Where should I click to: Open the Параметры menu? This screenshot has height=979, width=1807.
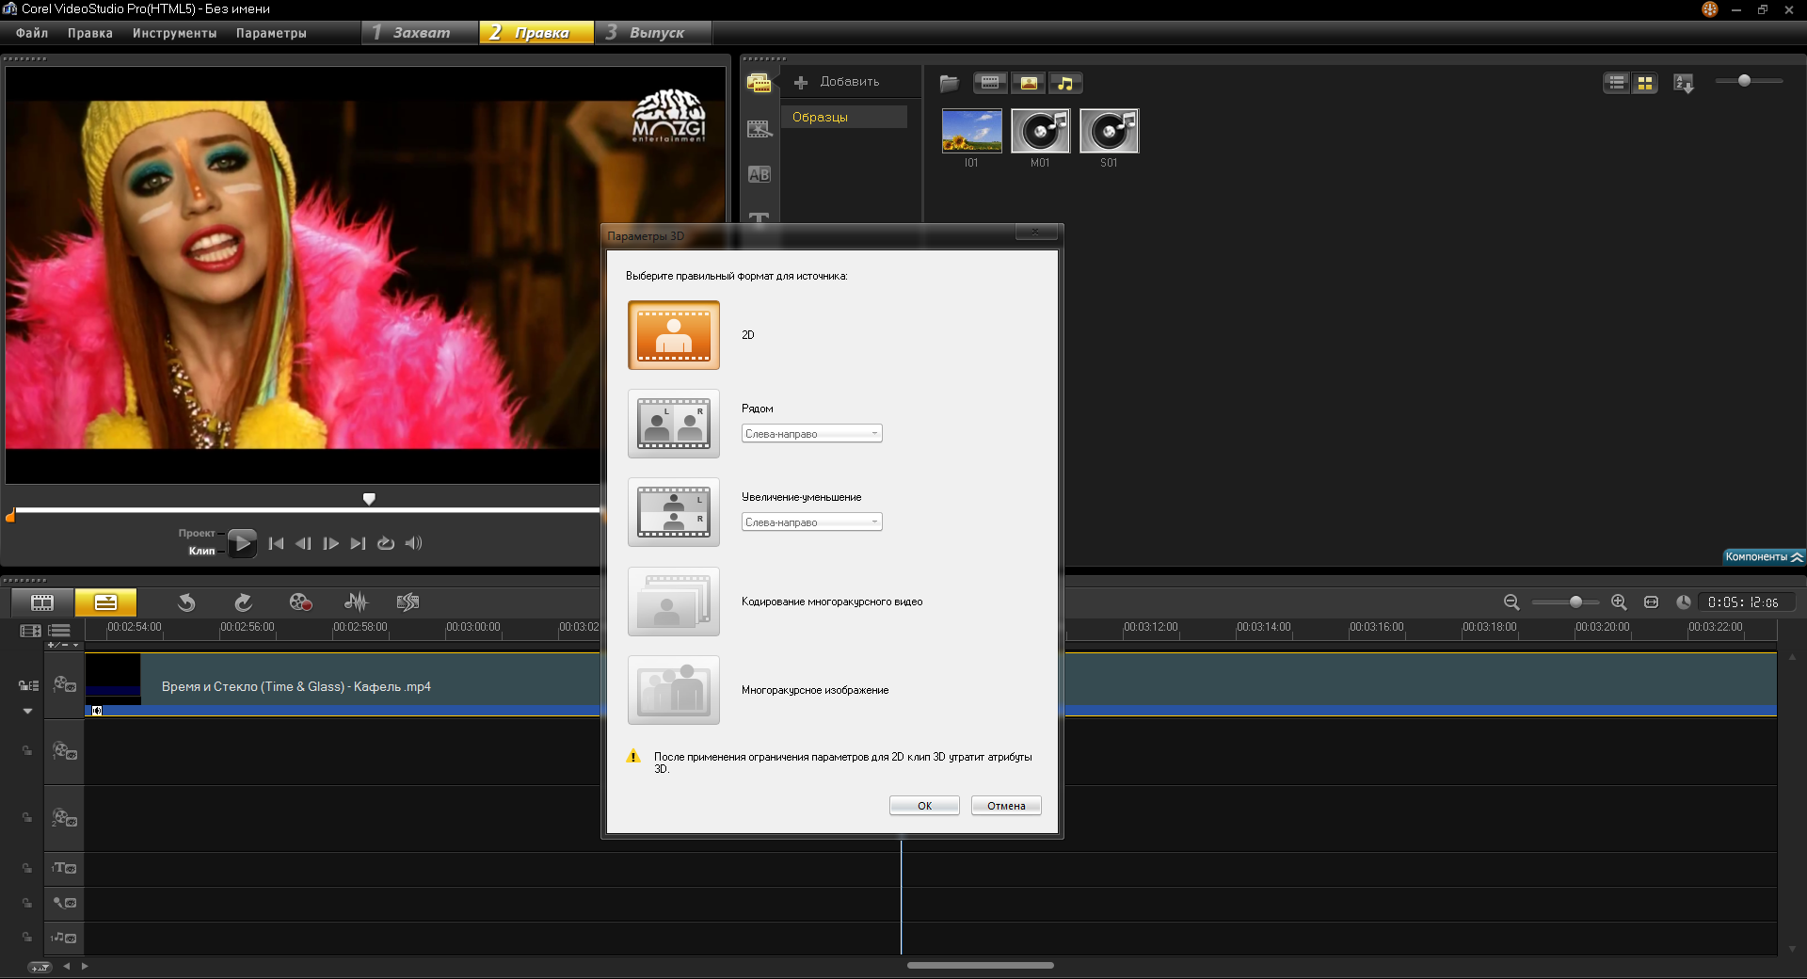coord(271,33)
